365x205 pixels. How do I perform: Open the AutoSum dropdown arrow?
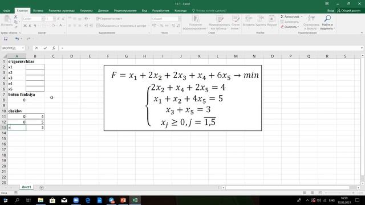[302, 17]
